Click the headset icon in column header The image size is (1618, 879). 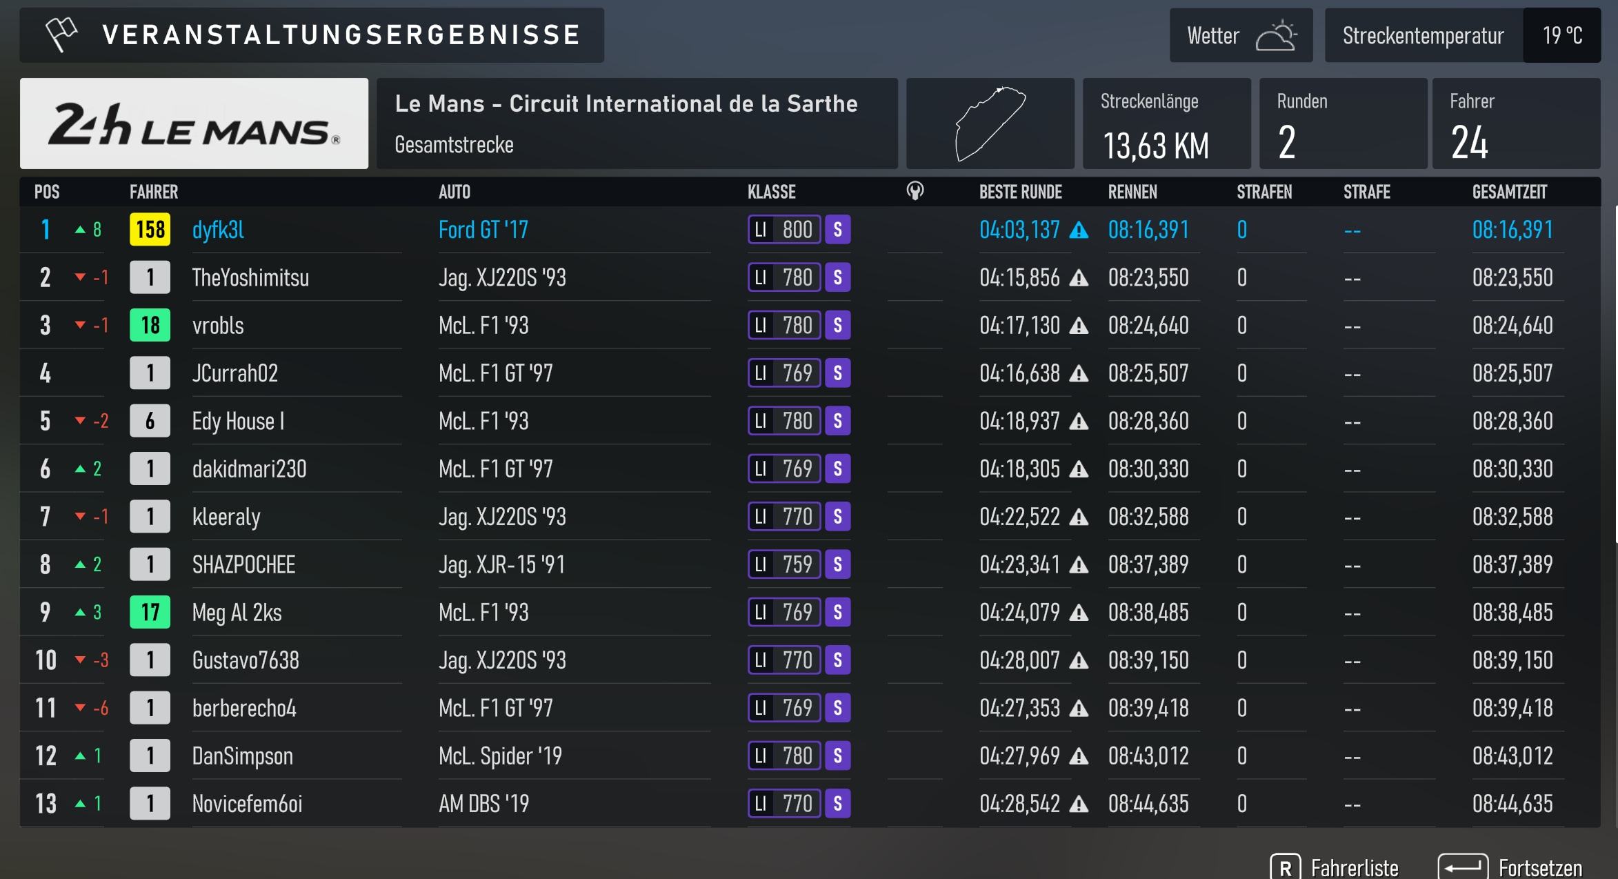click(915, 191)
